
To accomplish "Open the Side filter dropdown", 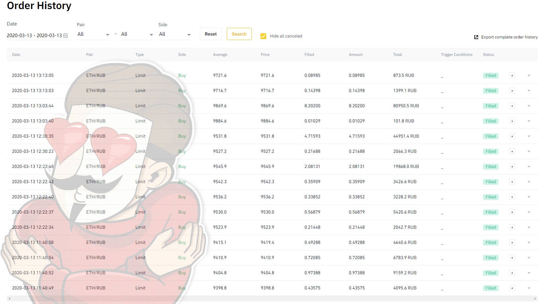I will 175,34.
